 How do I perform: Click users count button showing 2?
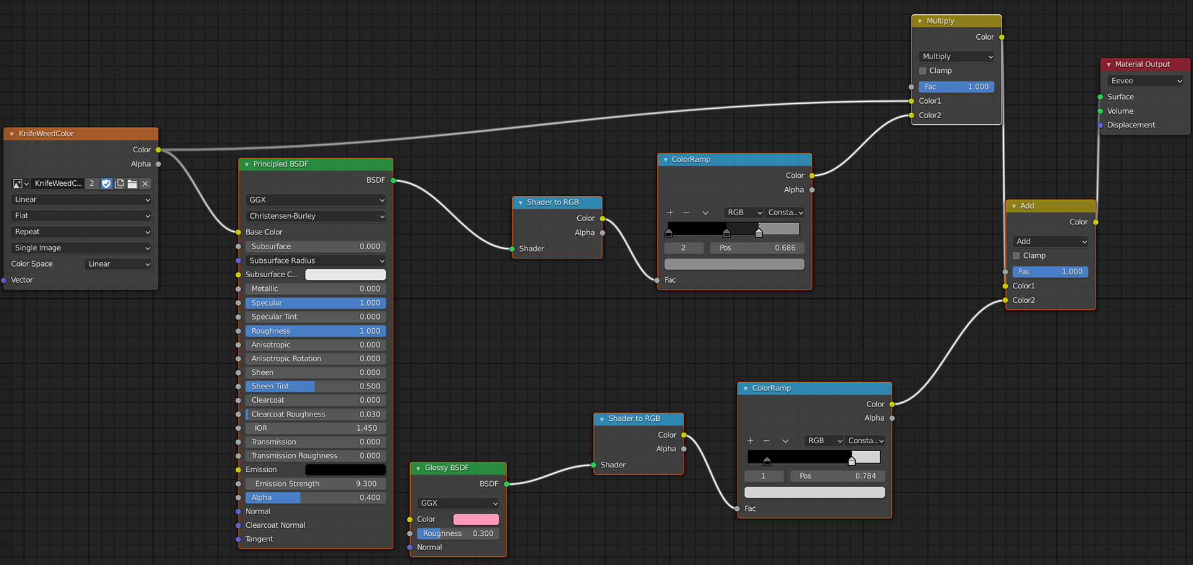click(92, 183)
